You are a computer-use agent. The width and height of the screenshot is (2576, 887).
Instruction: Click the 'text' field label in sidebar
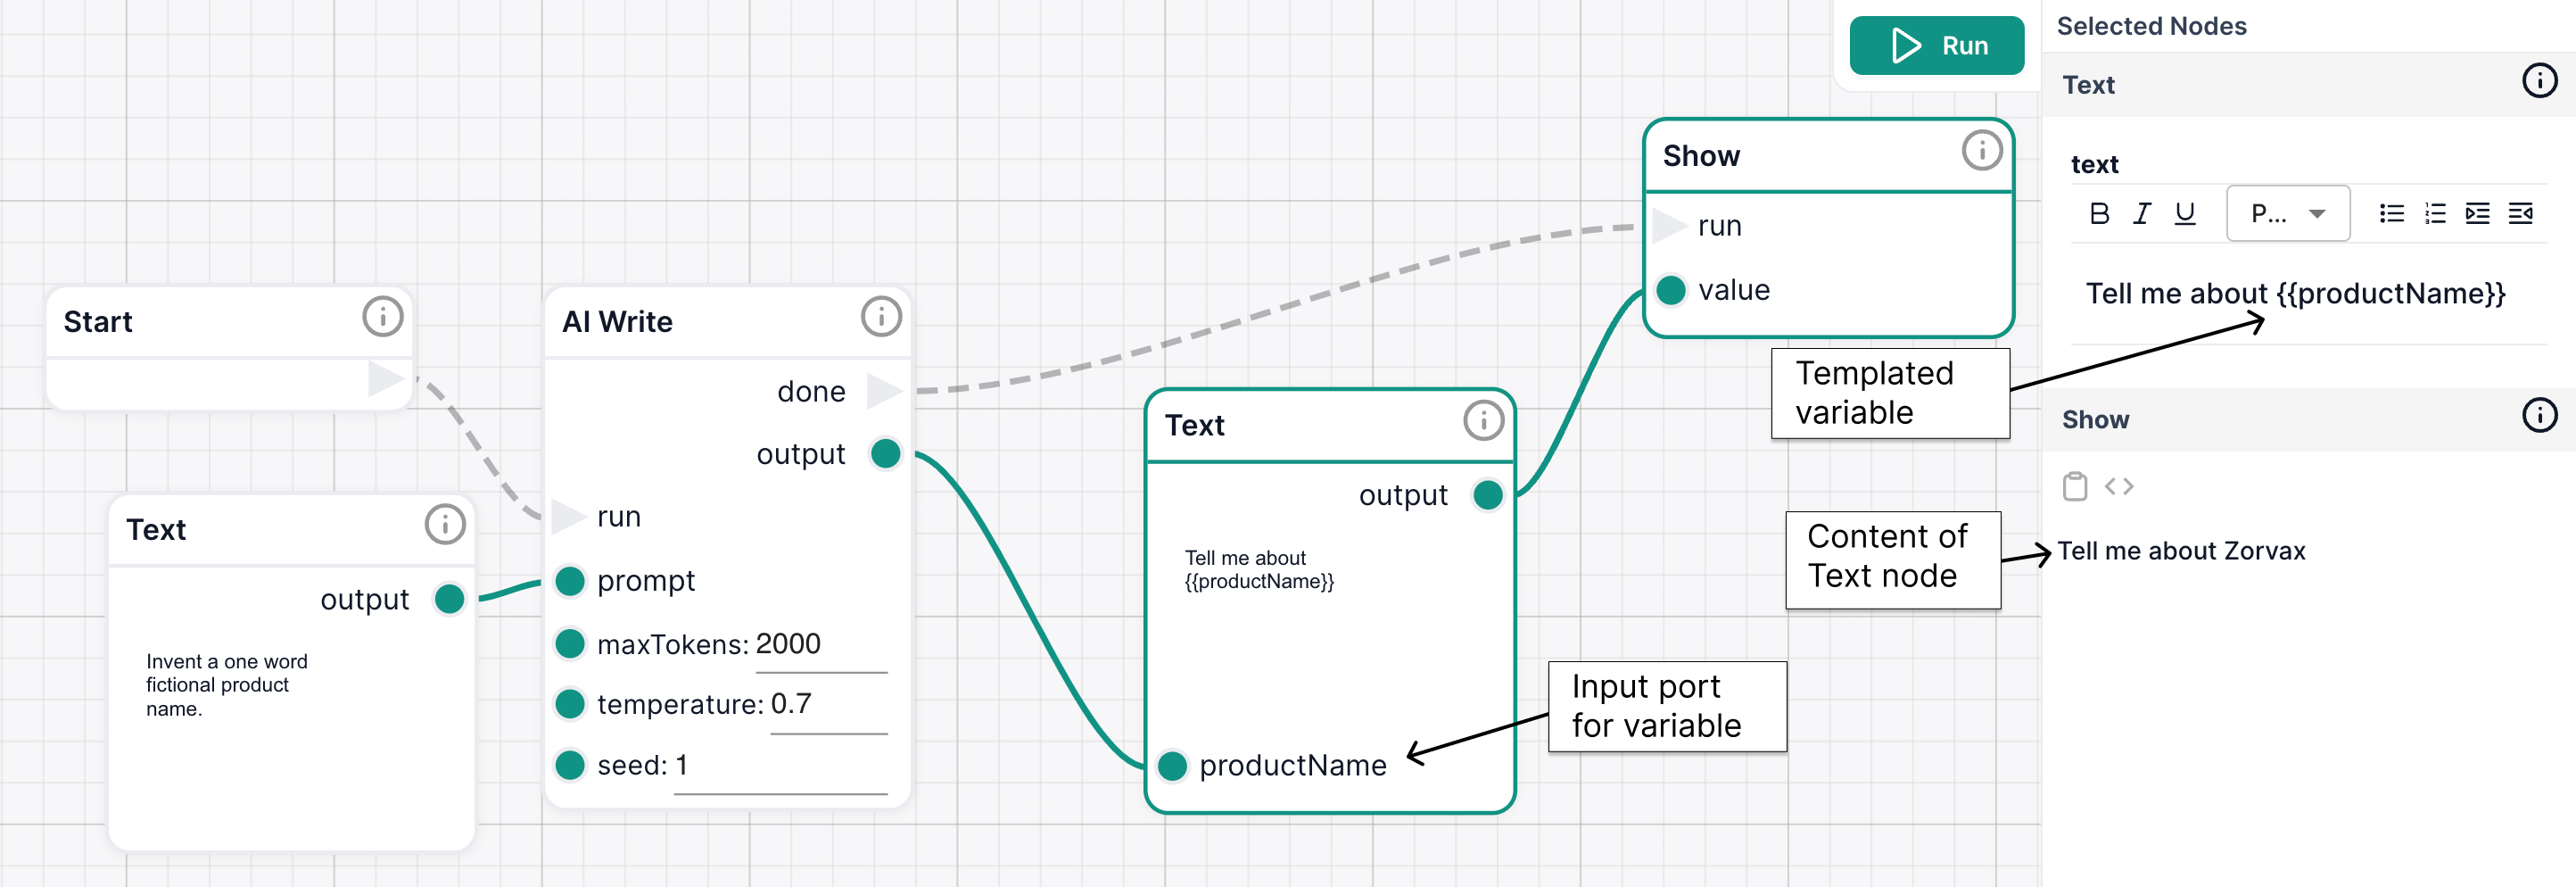click(x=2094, y=164)
